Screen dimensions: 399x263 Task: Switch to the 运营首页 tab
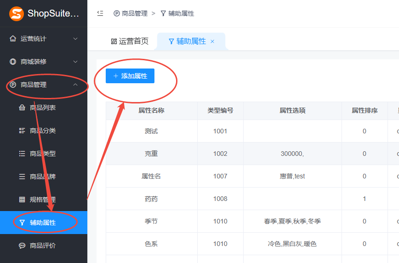coord(130,41)
